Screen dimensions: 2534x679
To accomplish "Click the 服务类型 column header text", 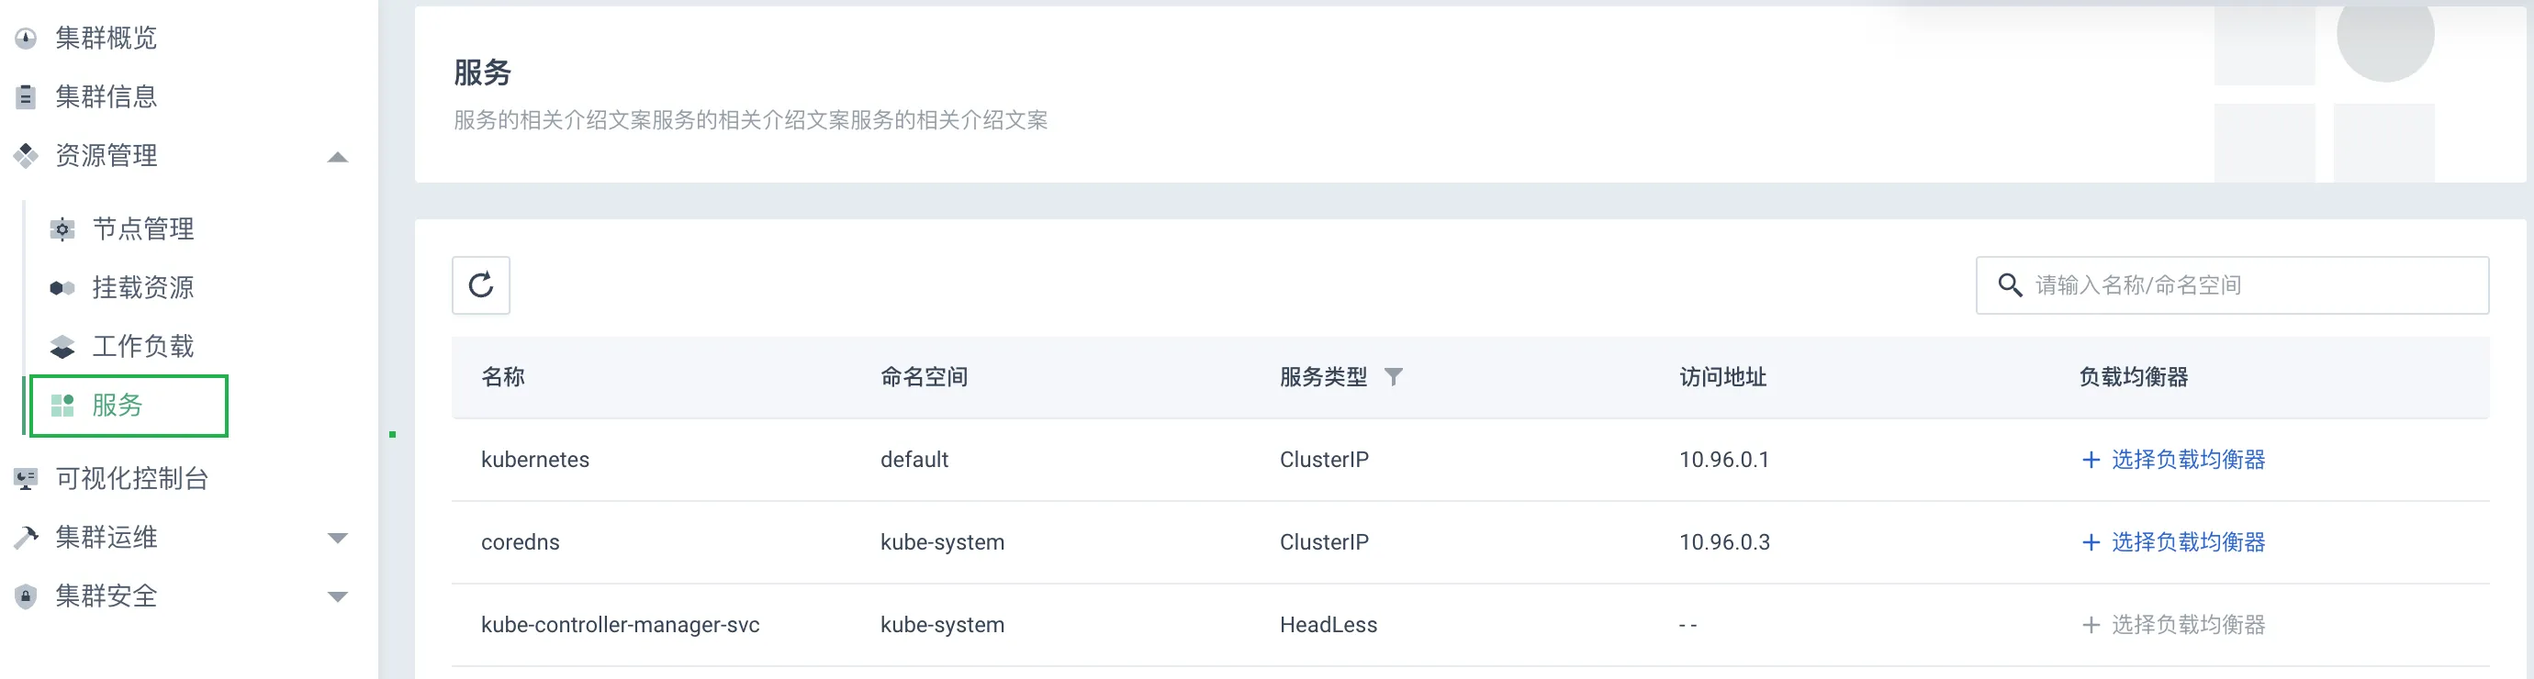I will click(x=1323, y=377).
